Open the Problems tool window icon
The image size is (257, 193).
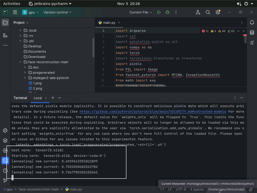(5, 170)
